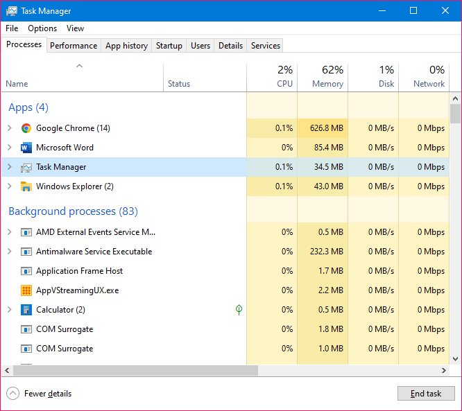This screenshot has width=462, height=411.
Task: Expand the Calculator (2) process group
Action: point(10,310)
